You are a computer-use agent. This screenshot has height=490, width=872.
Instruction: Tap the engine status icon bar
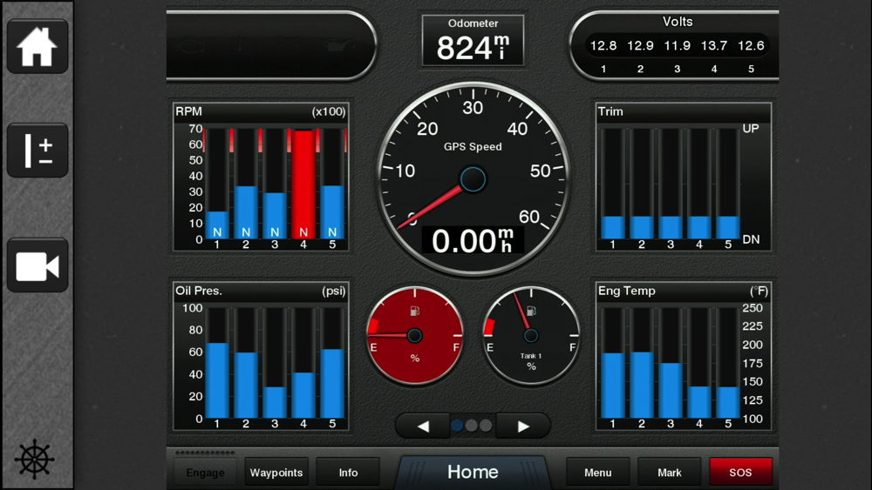pyautogui.click(x=271, y=45)
